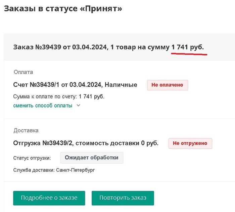
Task: Click the Служба доставки: Санкт-Петербург line
Action: [x=54, y=170]
